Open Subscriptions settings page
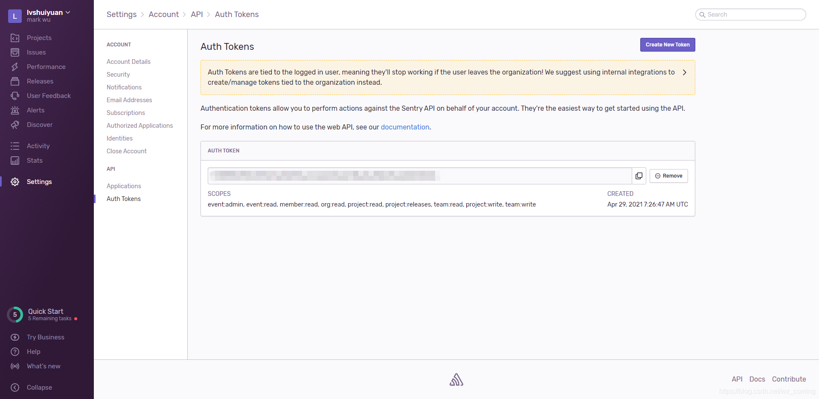 (x=126, y=113)
